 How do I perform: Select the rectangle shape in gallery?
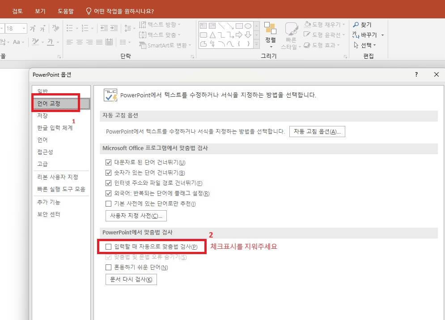pos(239,26)
